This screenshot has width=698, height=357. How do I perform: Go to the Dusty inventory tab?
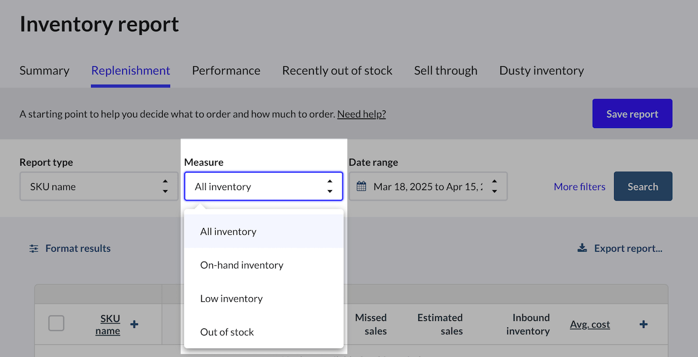coord(542,71)
